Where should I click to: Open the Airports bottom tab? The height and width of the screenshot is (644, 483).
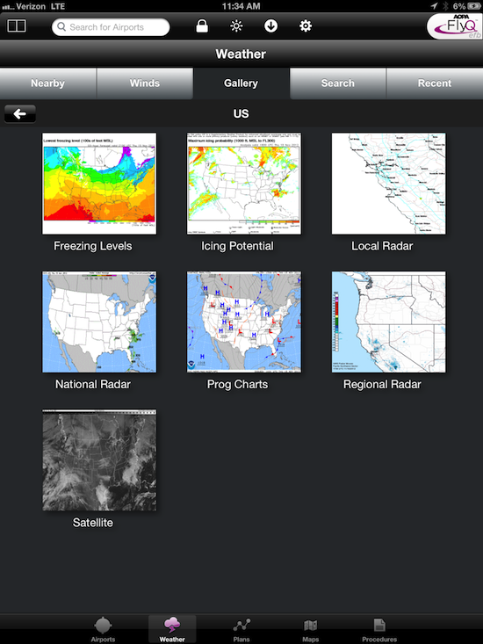(103, 629)
